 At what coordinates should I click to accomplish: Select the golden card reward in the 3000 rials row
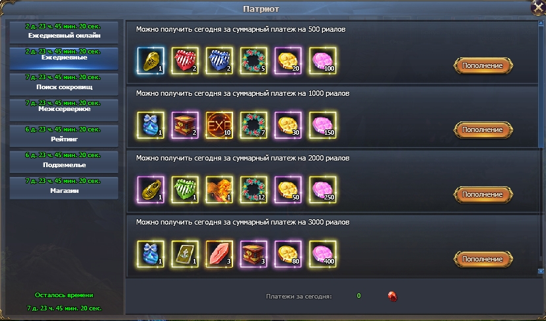pos(185,254)
